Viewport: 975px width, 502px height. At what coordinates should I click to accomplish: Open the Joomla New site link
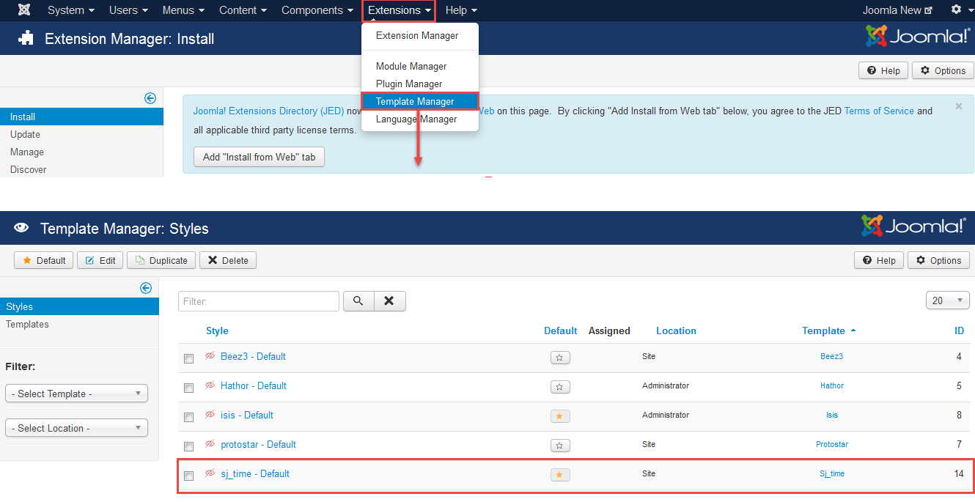tap(897, 10)
